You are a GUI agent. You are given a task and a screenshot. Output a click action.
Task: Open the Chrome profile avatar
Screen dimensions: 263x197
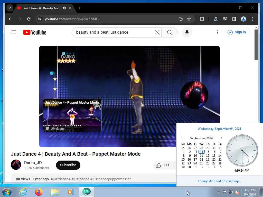tap(243, 19)
